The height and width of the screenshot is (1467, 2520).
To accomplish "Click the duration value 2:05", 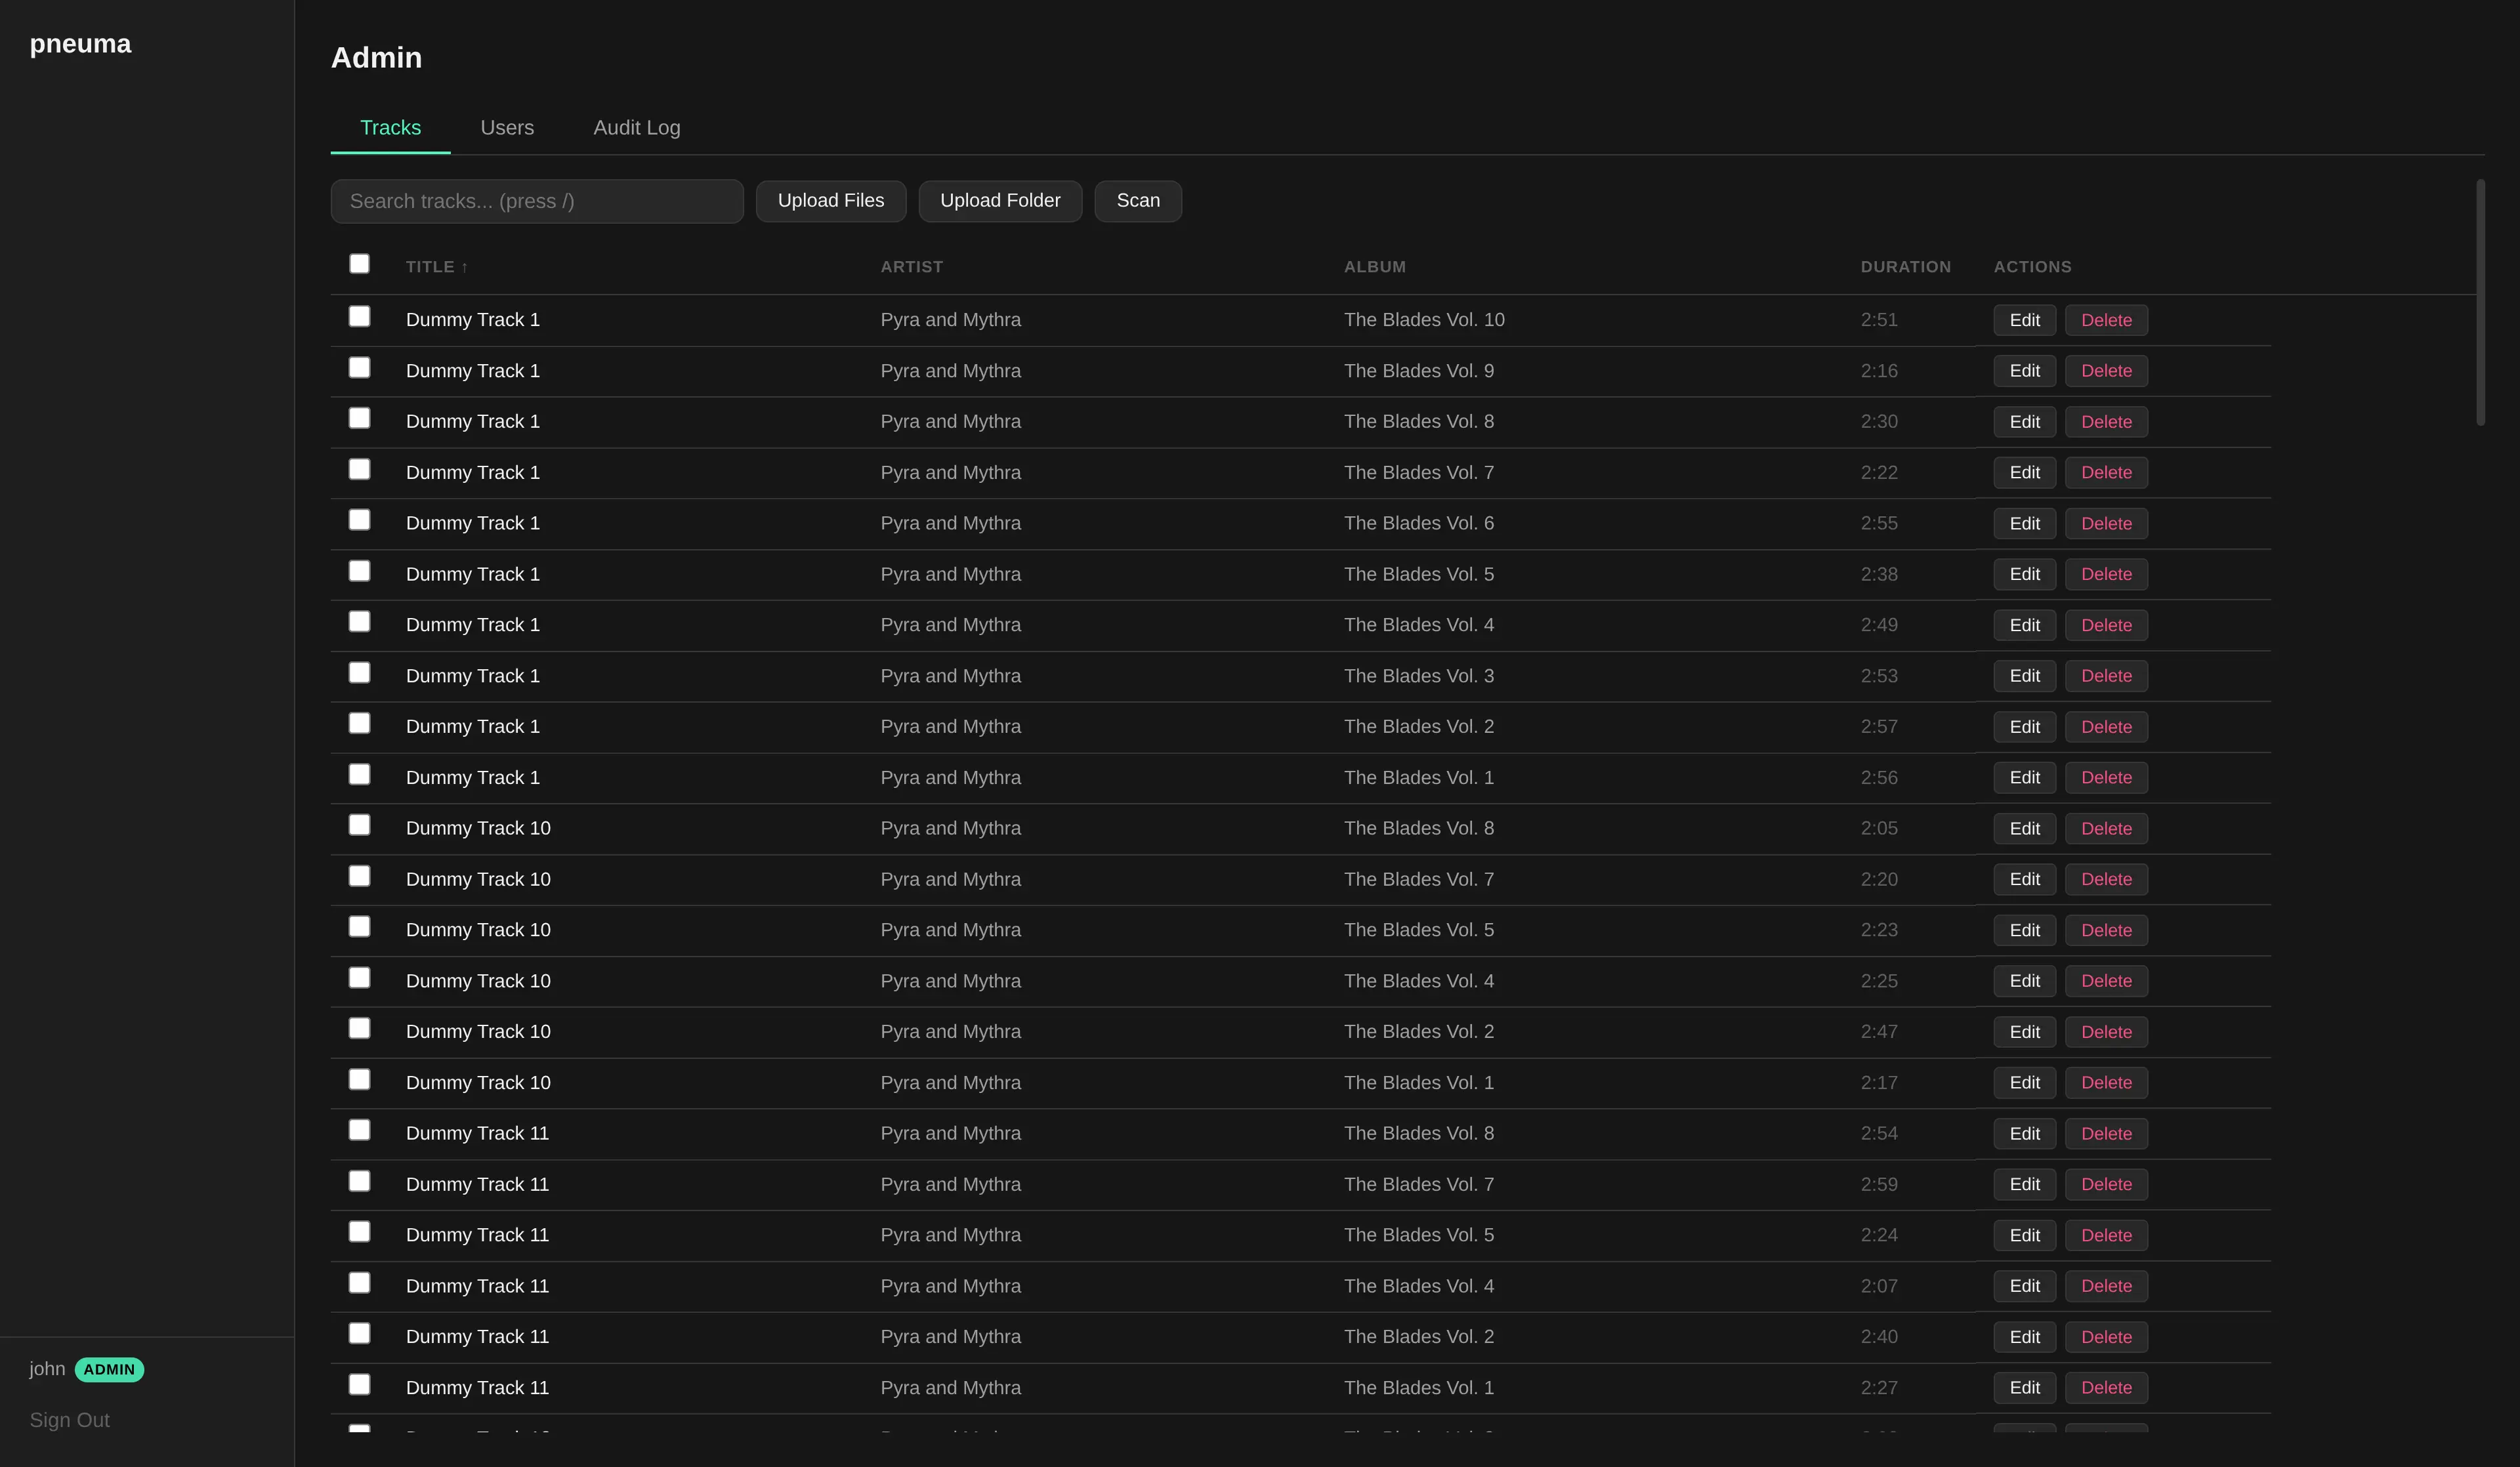I will (1879, 829).
